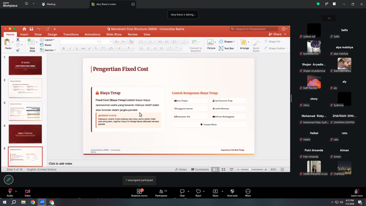The width and height of the screenshot is (366, 206).
Task: Insert a New Slide
Action: tap(32, 45)
